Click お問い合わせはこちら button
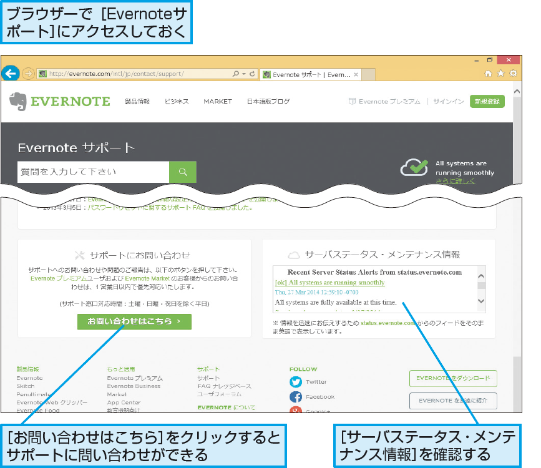 point(134,321)
